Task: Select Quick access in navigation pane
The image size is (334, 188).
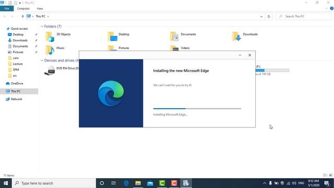Action: [x=19, y=29]
